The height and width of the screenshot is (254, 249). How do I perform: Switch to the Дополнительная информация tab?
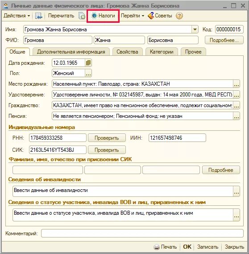(71, 52)
